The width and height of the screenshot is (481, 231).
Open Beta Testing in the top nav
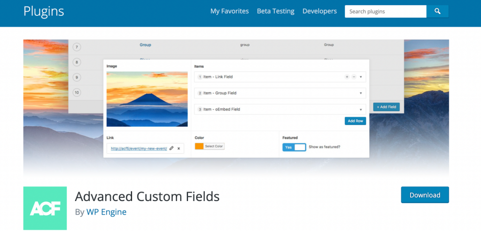(x=275, y=11)
